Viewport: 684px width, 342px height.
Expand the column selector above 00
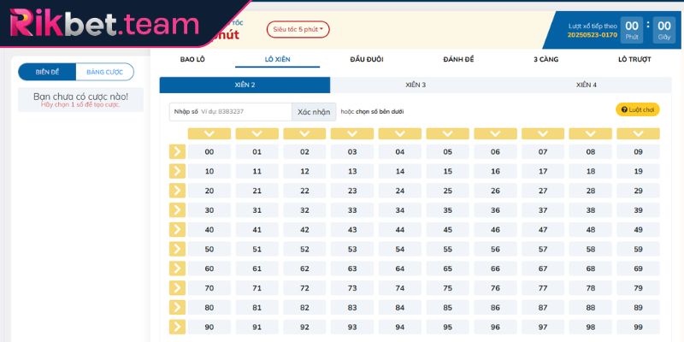click(x=209, y=133)
